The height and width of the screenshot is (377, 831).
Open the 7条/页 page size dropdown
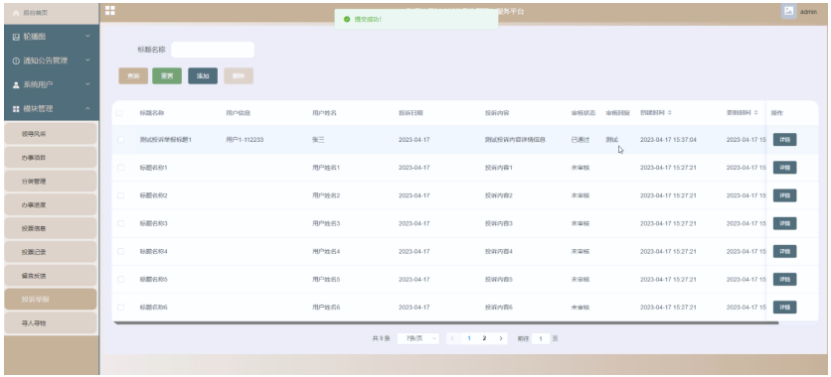pyautogui.click(x=418, y=338)
